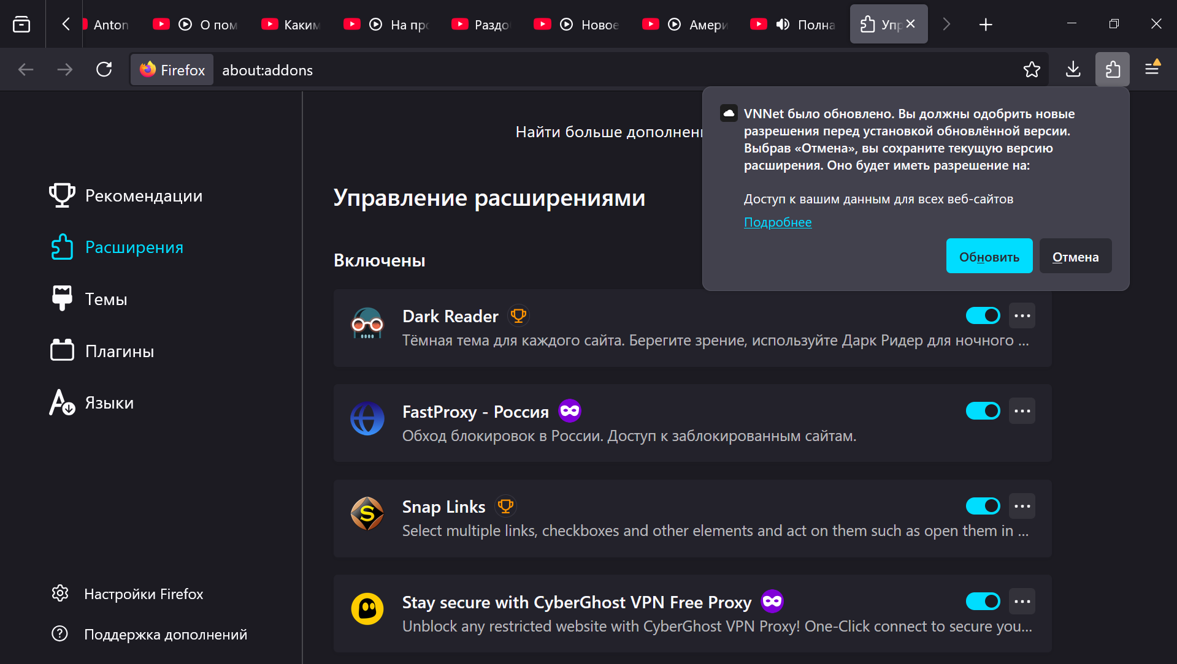Open the Snap Links extension details by name

443,507
